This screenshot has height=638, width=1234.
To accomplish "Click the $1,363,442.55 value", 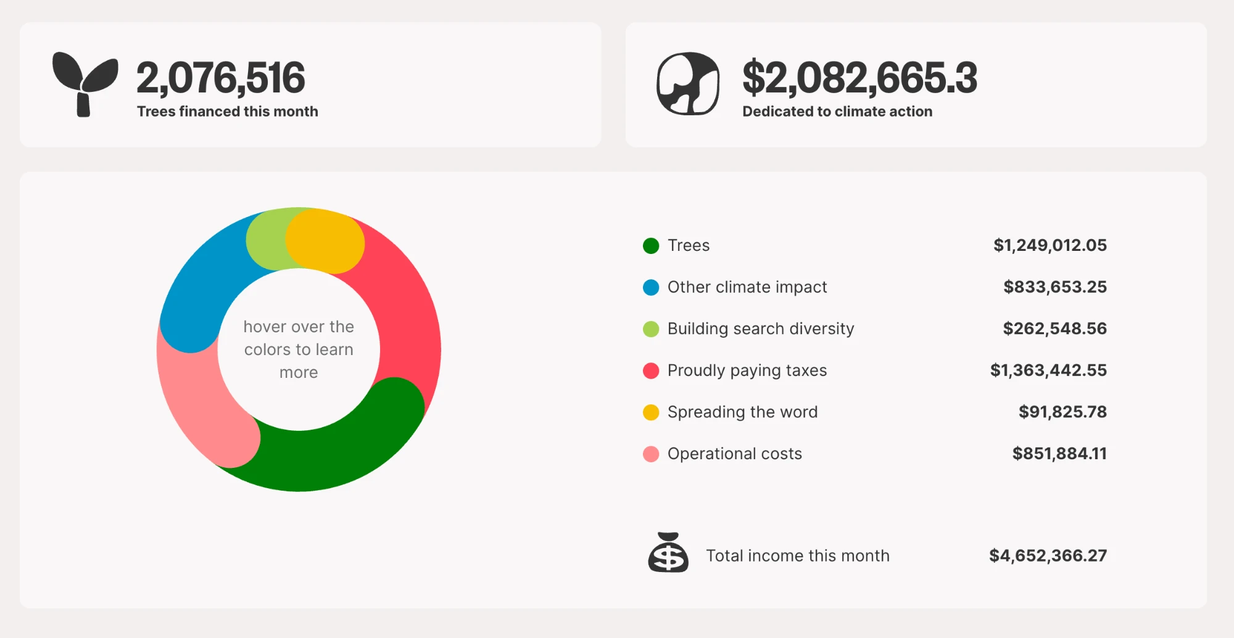I will 1048,370.
